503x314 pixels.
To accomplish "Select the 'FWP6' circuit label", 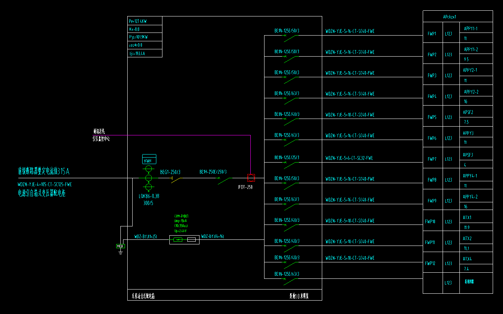I will pyautogui.click(x=432, y=138).
